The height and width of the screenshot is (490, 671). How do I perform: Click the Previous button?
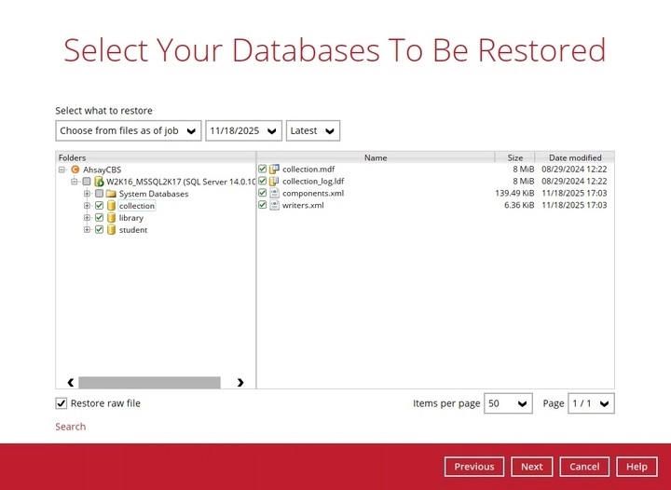coord(474,467)
